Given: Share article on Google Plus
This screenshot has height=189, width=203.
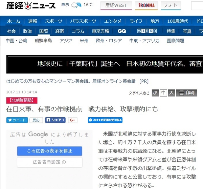Looking at the screenshot, I should (x=73, y=120).
